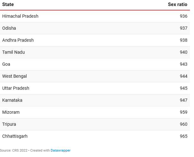Click the 940 sex ratio value
This screenshot has height=157, width=194.
click(x=184, y=52)
